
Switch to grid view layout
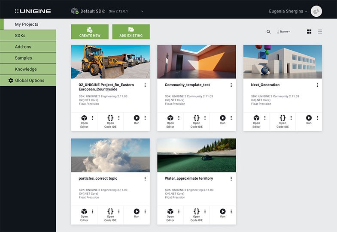309,32
